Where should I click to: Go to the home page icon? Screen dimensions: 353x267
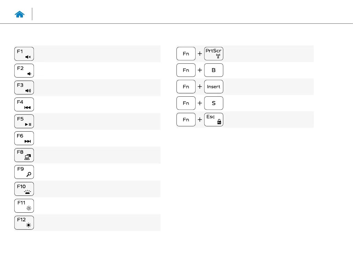20,14
